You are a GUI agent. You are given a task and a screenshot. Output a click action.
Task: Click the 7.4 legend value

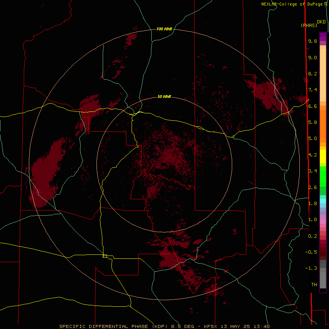pos(313,90)
